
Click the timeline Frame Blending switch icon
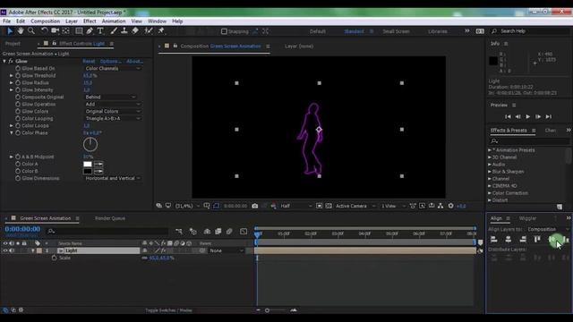(218, 232)
